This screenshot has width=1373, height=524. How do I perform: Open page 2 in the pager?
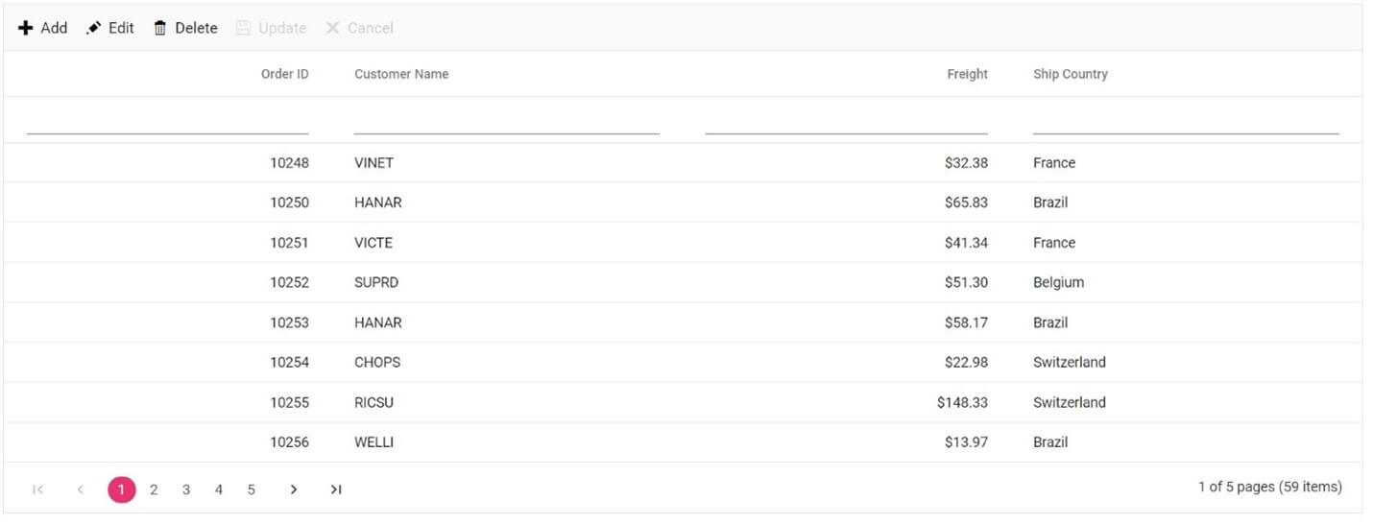pyautogui.click(x=154, y=489)
